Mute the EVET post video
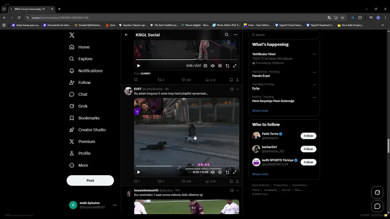The width and height of the screenshot is (390, 219). tap(213, 172)
